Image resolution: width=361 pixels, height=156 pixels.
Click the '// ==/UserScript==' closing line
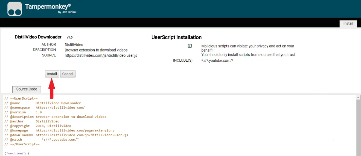pyautogui.click(x=22, y=144)
